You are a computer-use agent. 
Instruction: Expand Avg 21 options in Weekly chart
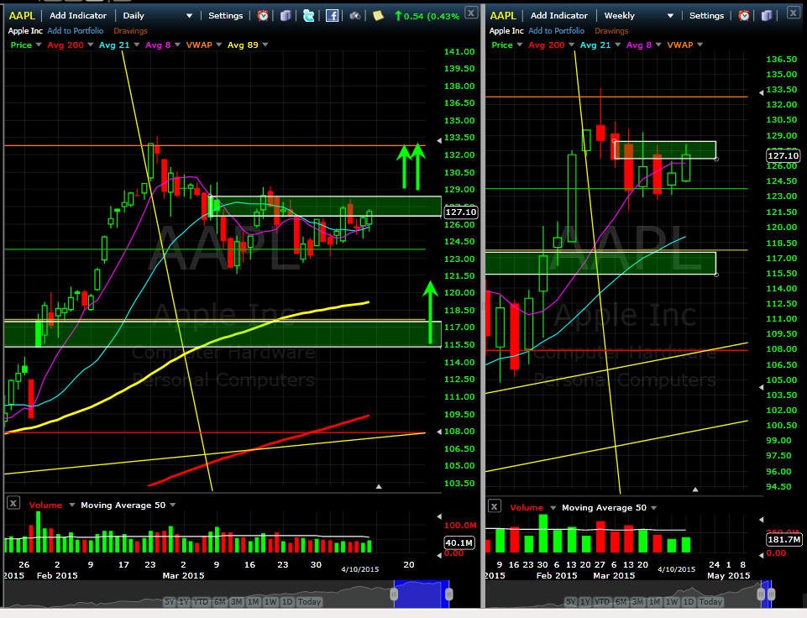tap(617, 45)
